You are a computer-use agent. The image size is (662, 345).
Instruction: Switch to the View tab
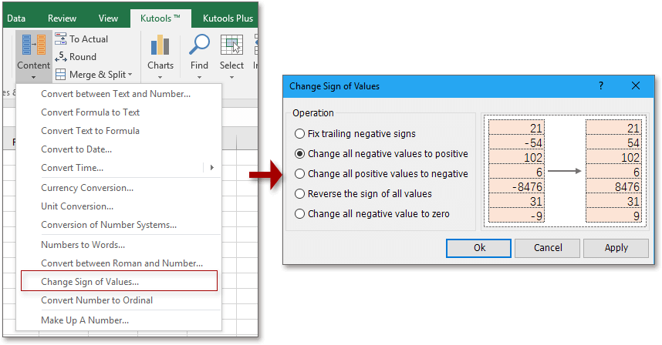tap(109, 18)
